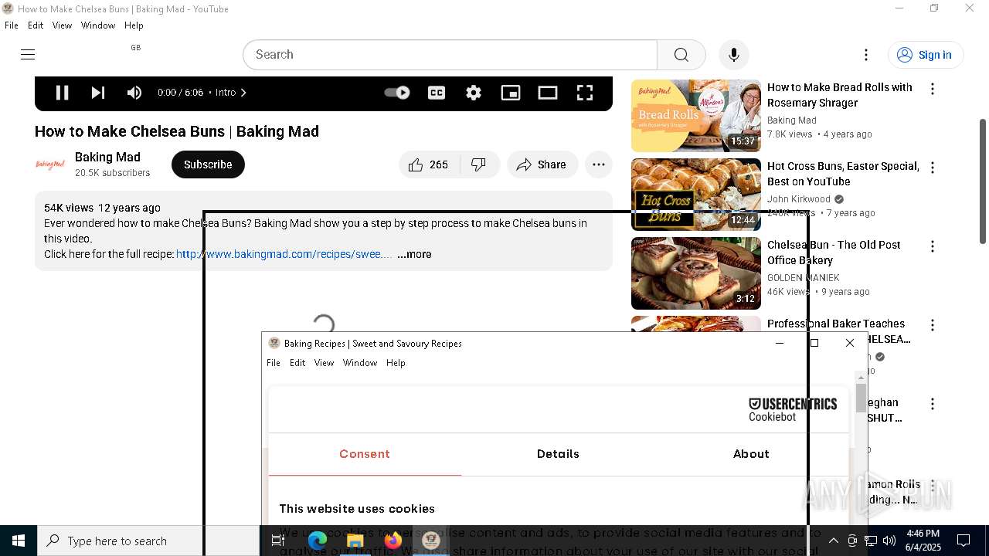The height and width of the screenshot is (556, 989).
Task: Enable theater mode view
Action: point(548,93)
